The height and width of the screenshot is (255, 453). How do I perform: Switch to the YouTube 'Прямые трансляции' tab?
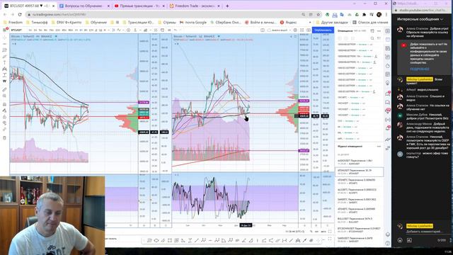pyautogui.click(x=139, y=6)
